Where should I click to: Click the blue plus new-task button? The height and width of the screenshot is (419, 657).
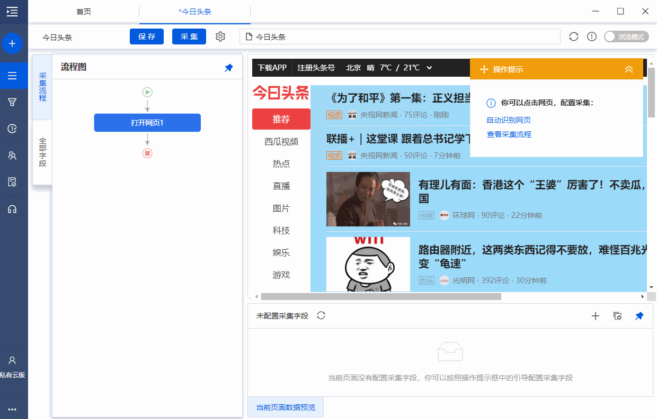coord(12,43)
